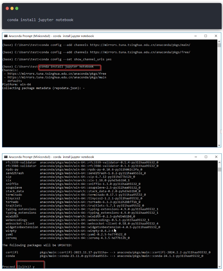Click Anaconda Prompt icon in metadata-collecting window title

pos(6,36)
